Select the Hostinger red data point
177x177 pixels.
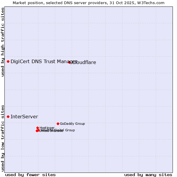click(x=38, y=128)
